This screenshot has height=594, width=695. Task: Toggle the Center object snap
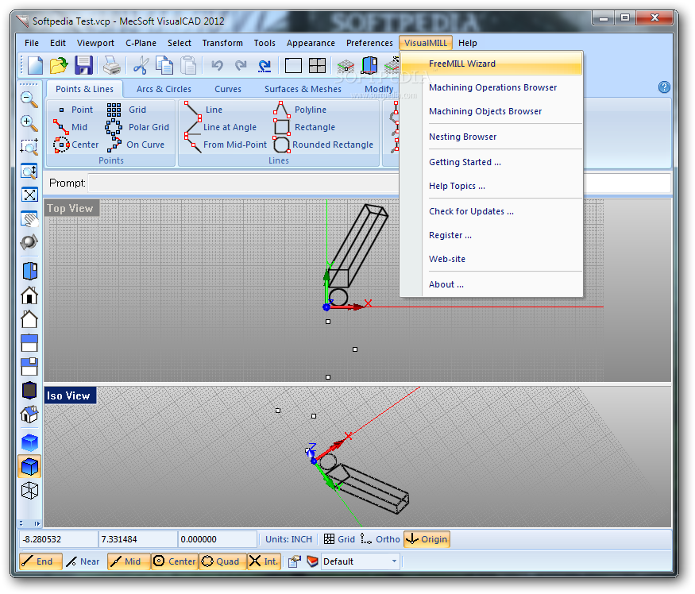(x=174, y=561)
